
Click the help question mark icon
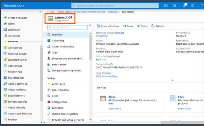202,6
